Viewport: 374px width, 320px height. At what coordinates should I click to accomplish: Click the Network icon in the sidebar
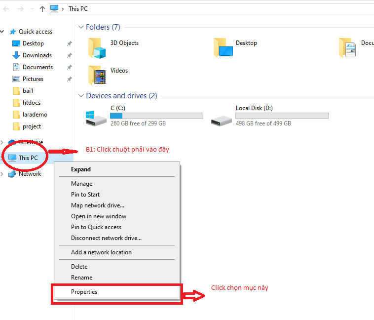pos(12,174)
